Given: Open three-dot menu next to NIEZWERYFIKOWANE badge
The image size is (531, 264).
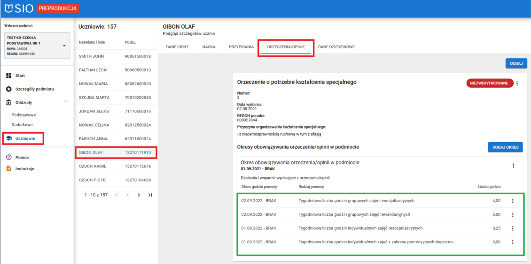Looking at the screenshot, I should pos(517,83).
